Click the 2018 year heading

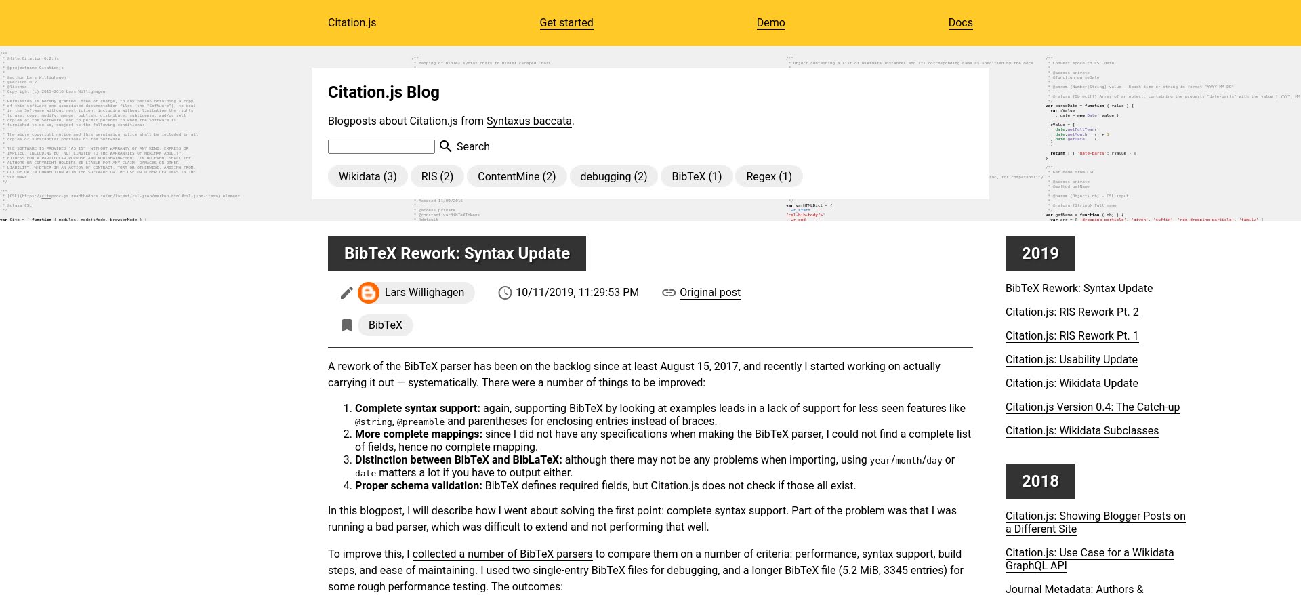1040,481
